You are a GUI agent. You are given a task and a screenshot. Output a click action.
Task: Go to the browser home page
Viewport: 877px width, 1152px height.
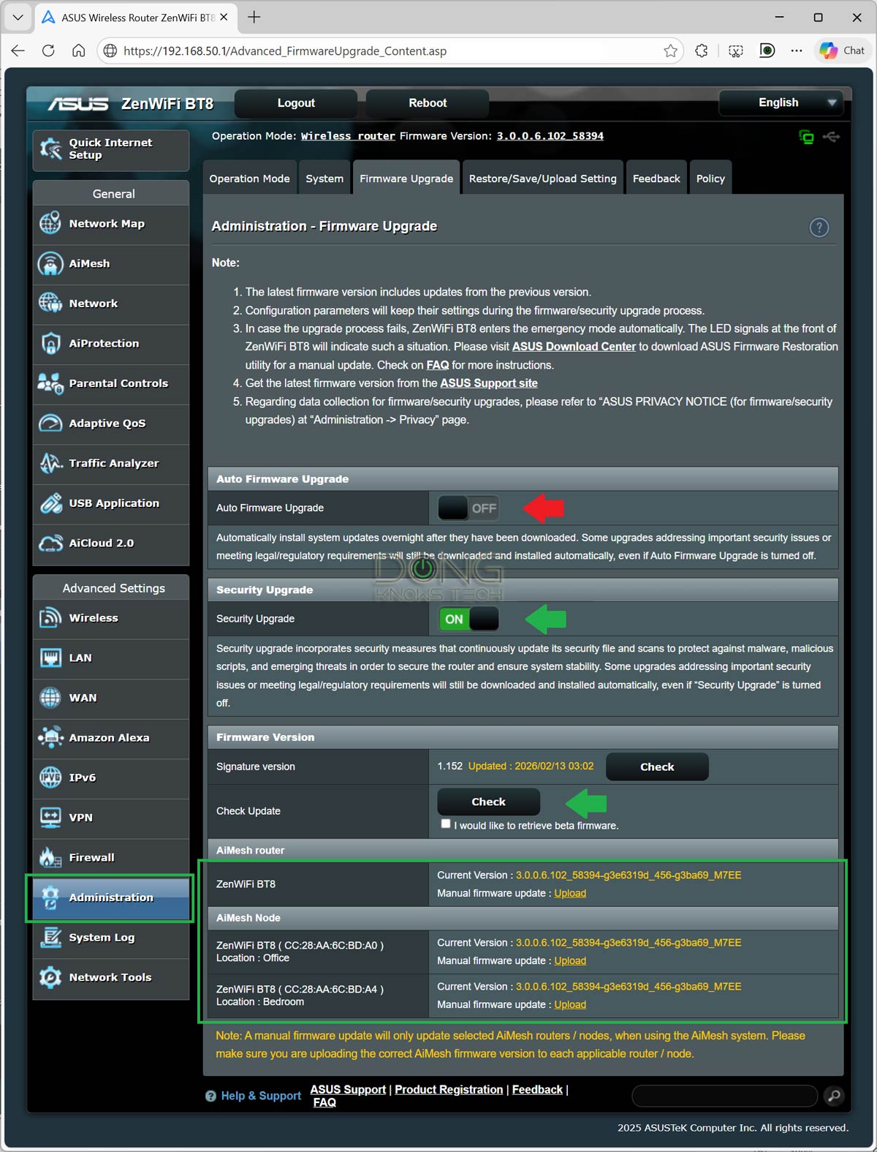click(x=78, y=50)
